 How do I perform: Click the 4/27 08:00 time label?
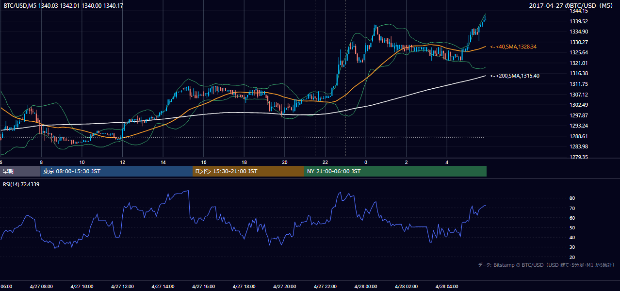41,287
